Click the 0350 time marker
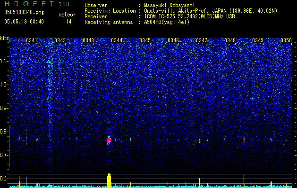297x188 pixels. click(286, 40)
